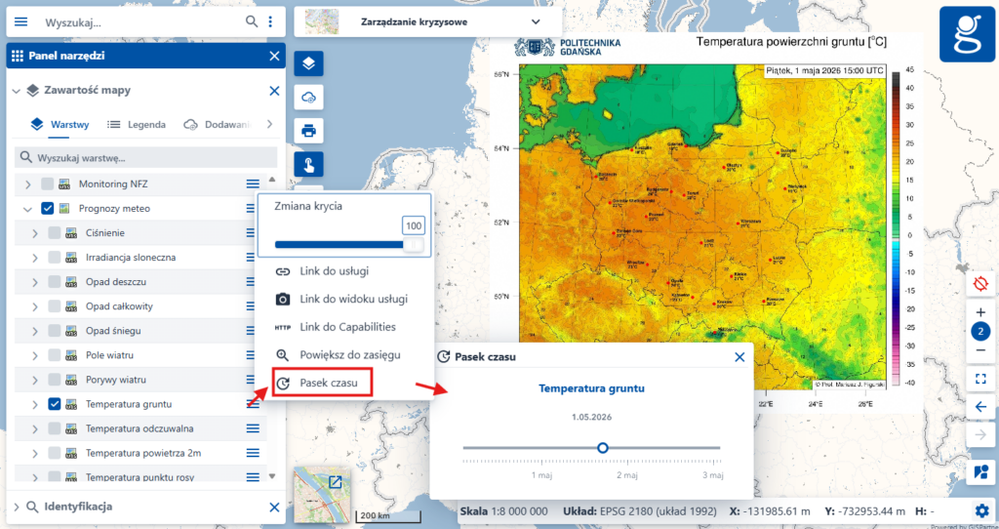Click the current zoom level 2 badge
The image size is (999, 529).
click(x=980, y=332)
